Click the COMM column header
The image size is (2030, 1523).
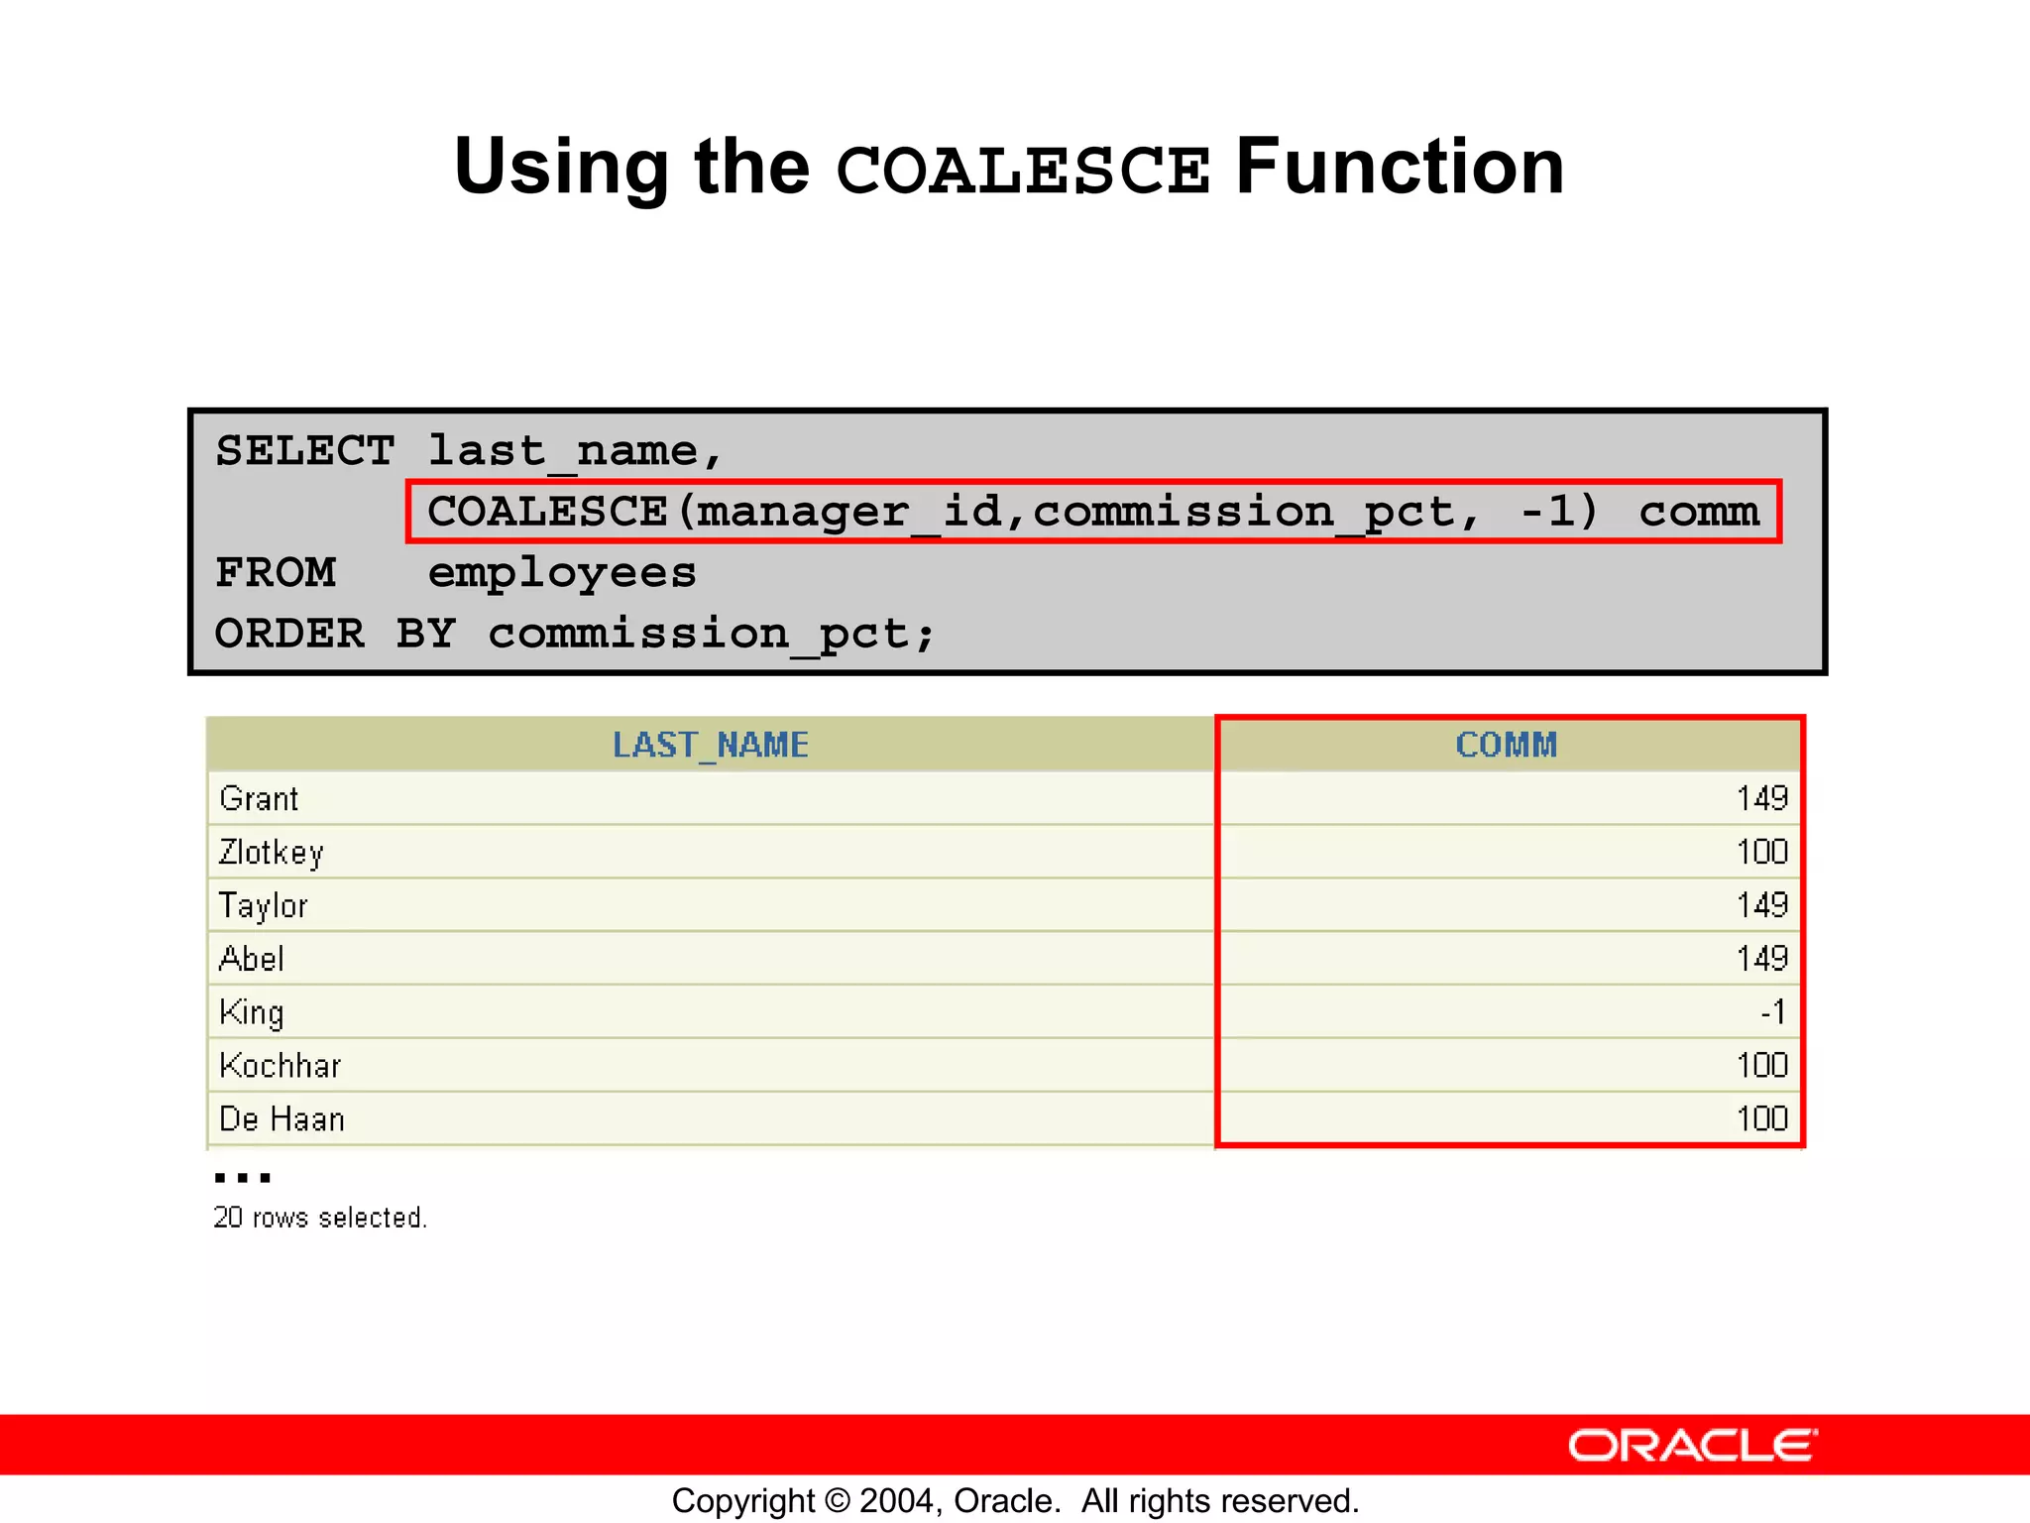pyautogui.click(x=1506, y=745)
